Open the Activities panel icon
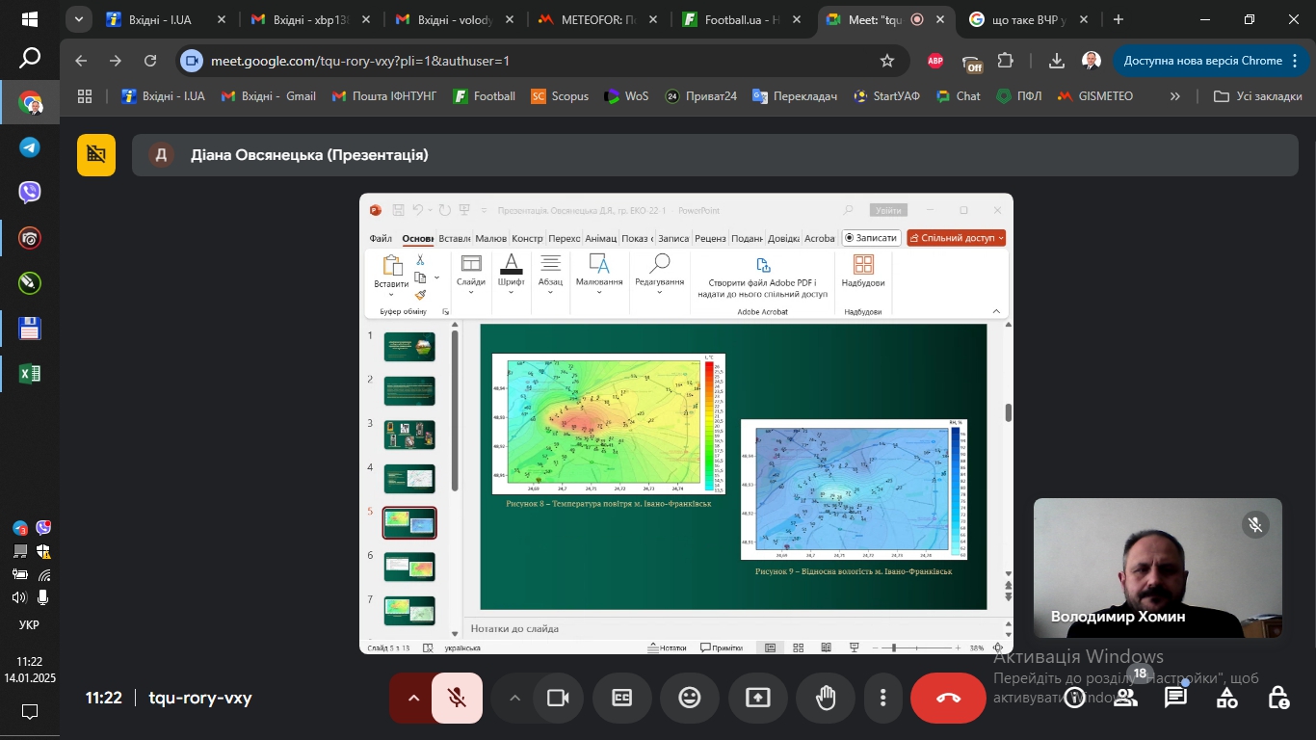1316x740 pixels. click(1226, 698)
